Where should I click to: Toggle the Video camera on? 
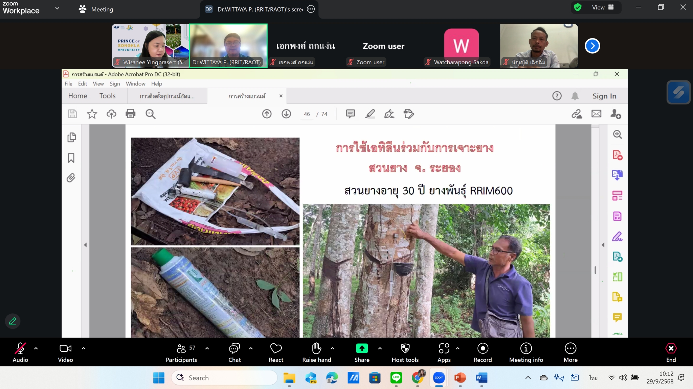tap(65, 348)
